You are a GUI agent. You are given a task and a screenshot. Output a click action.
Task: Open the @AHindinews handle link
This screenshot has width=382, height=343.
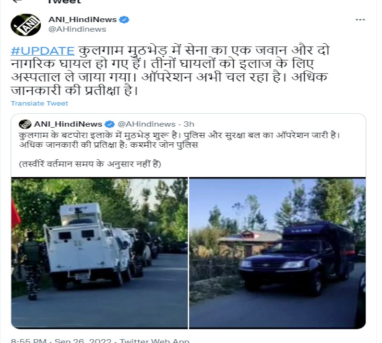[77, 29]
